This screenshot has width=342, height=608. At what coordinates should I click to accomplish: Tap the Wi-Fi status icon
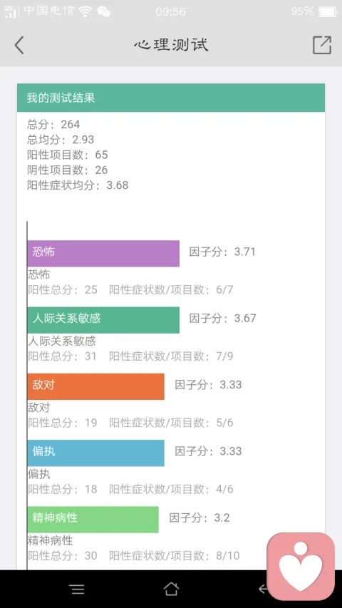pyautogui.click(x=85, y=11)
